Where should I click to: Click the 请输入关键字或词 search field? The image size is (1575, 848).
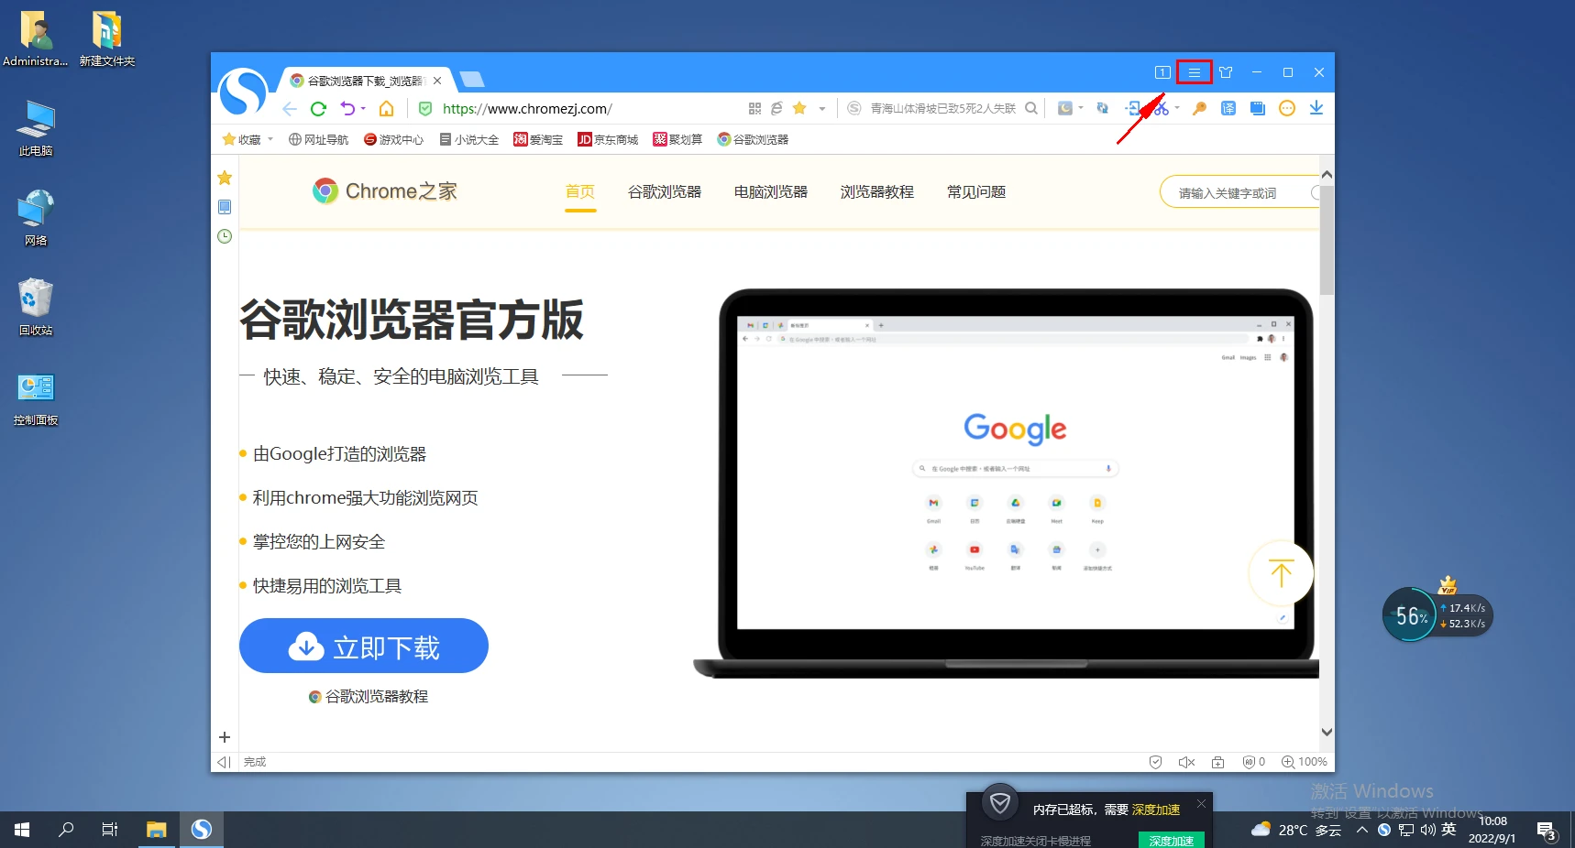click(1239, 192)
